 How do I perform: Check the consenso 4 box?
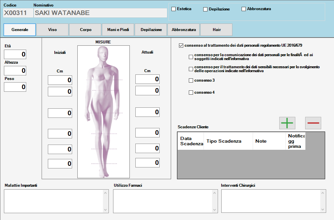point(191,93)
